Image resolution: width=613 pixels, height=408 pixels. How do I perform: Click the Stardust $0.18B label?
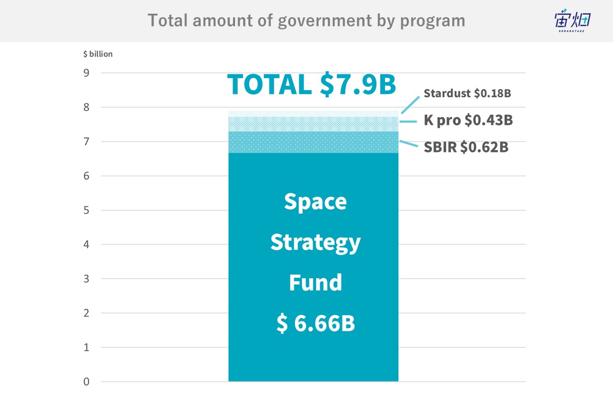468,93
